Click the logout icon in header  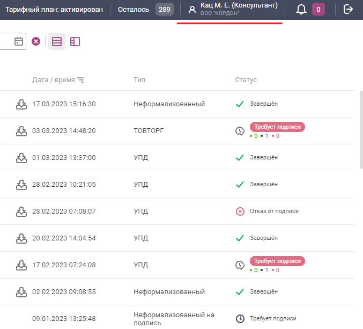pos(349,9)
